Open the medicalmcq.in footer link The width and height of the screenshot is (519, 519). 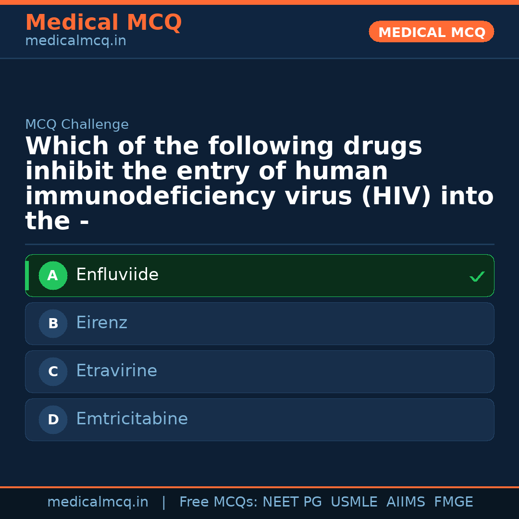(x=98, y=502)
